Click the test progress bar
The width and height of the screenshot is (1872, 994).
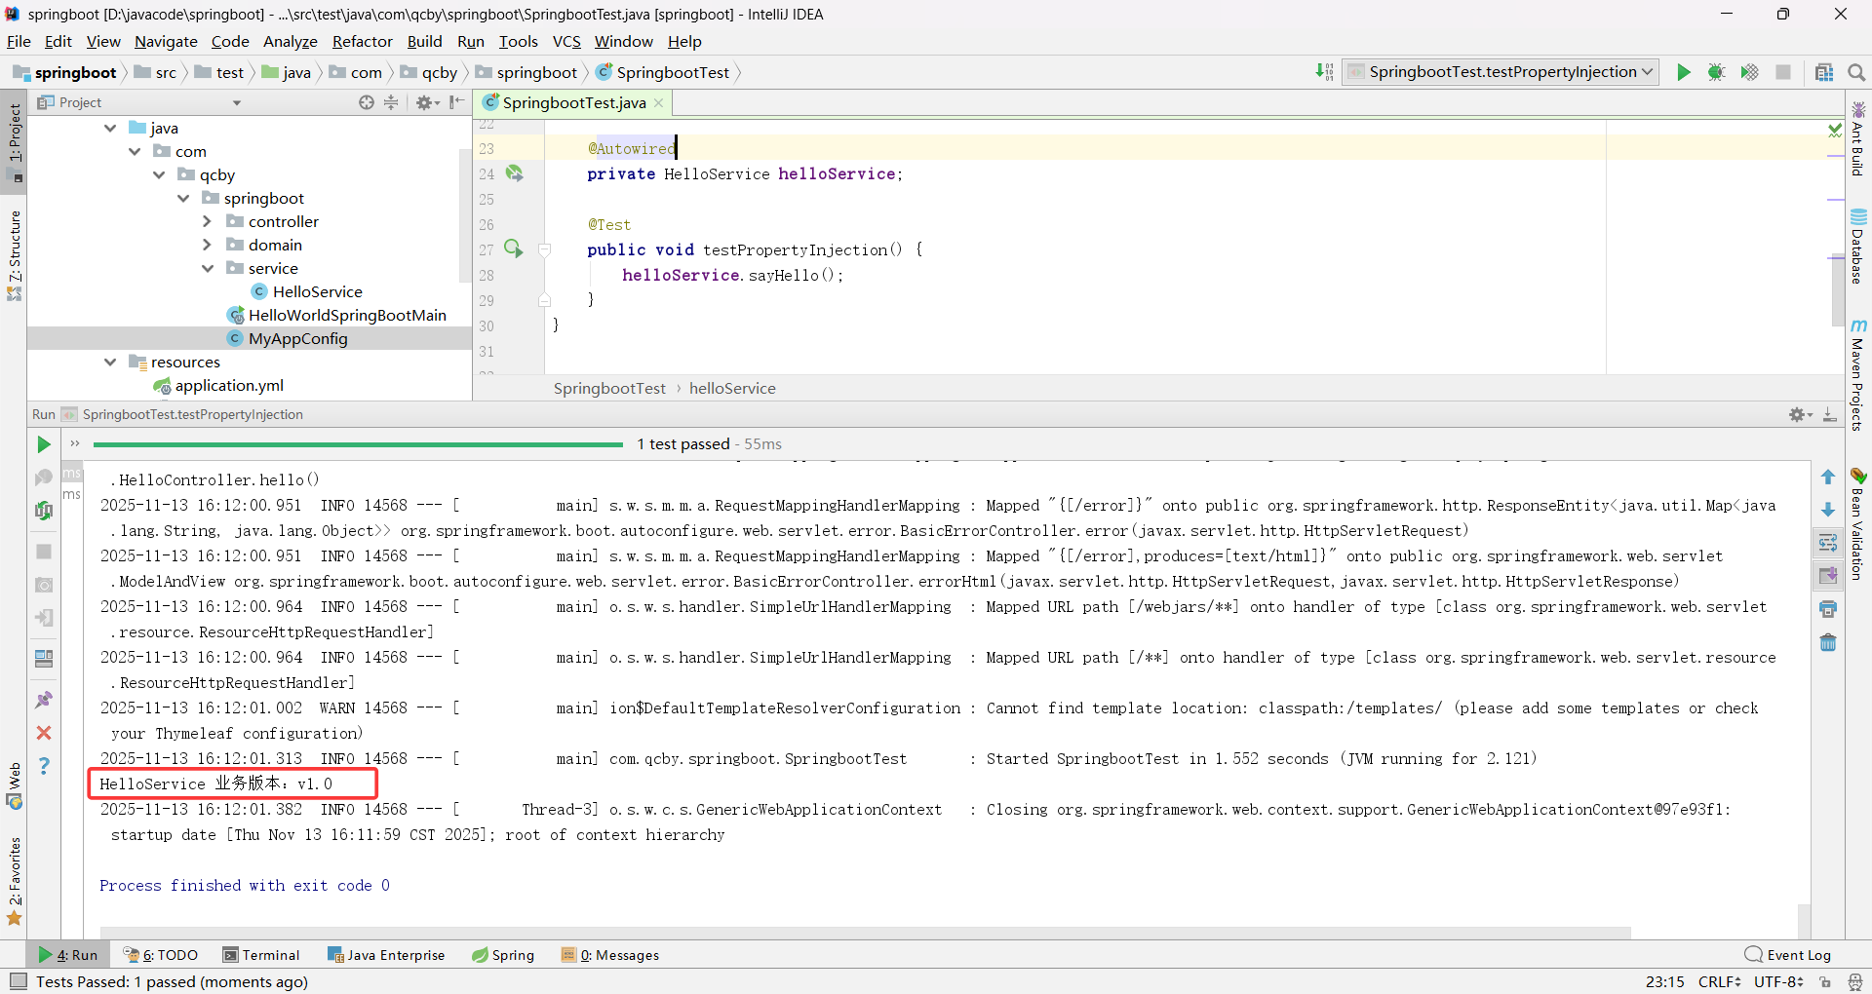point(358,444)
